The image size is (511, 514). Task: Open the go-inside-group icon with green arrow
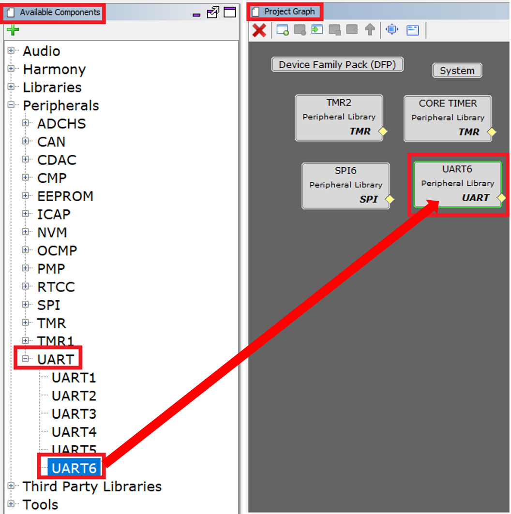pos(317,29)
